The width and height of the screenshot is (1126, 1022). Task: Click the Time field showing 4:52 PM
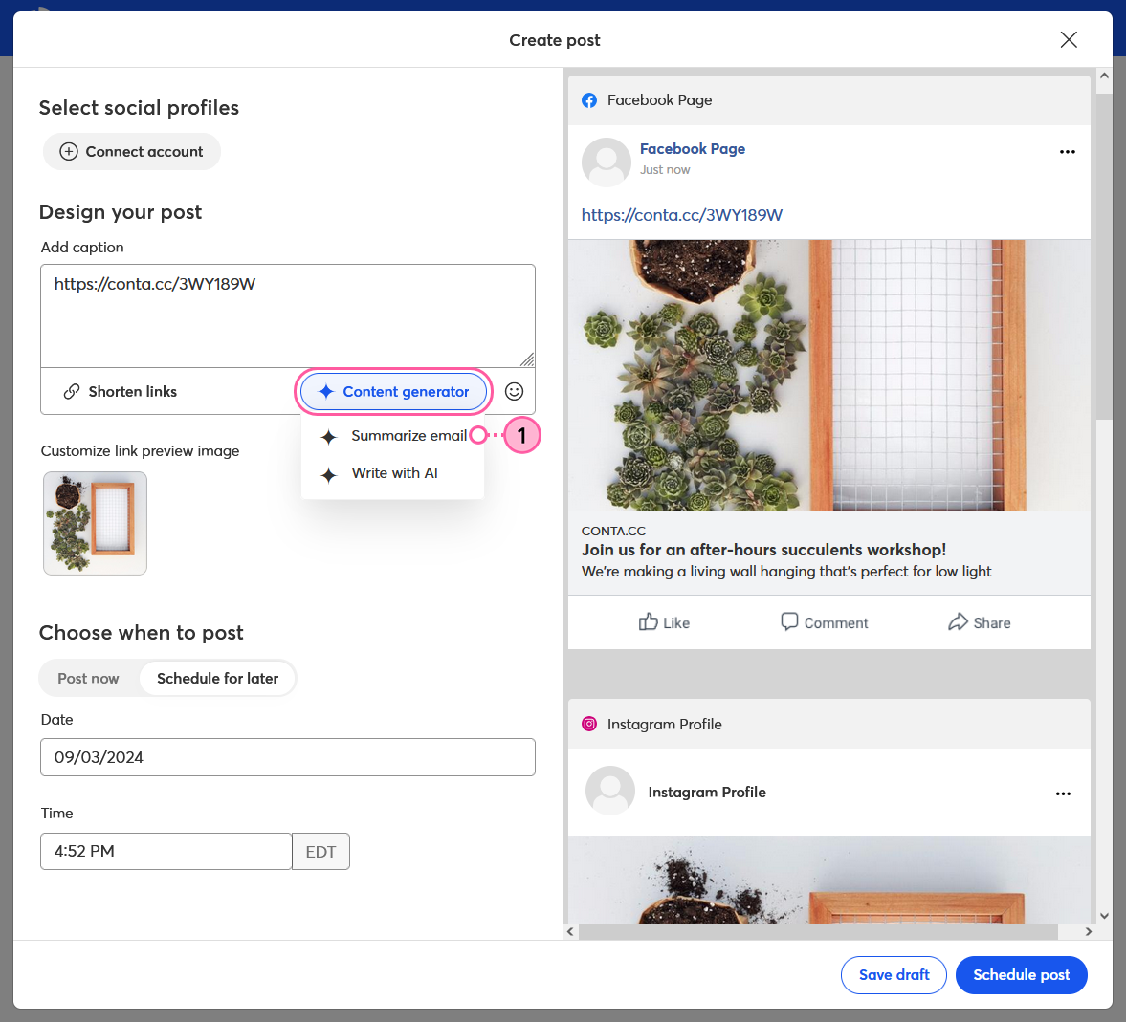[x=166, y=851]
